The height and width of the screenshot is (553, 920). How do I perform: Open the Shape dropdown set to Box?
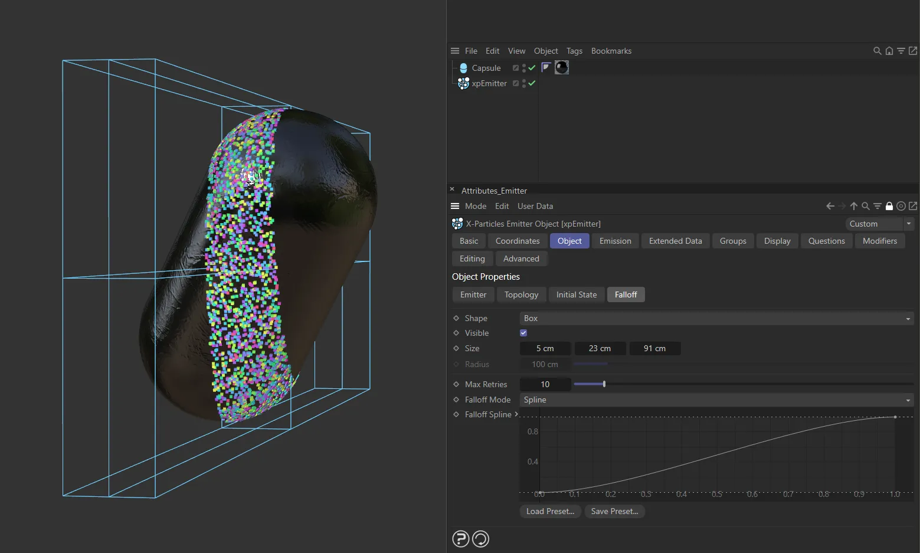tap(716, 319)
